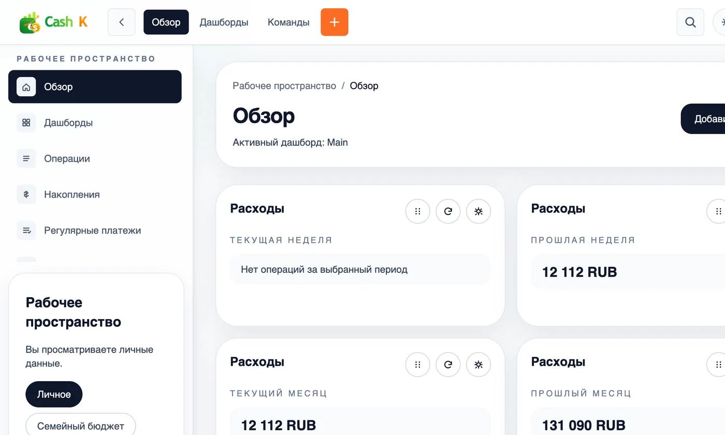Image resolution: width=725 pixels, height=435 pixels.
Task: Switch workspace to Личное
Action: click(x=54, y=395)
